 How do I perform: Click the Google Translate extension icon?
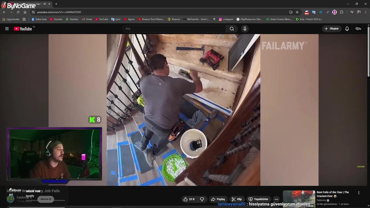tap(314, 12)
